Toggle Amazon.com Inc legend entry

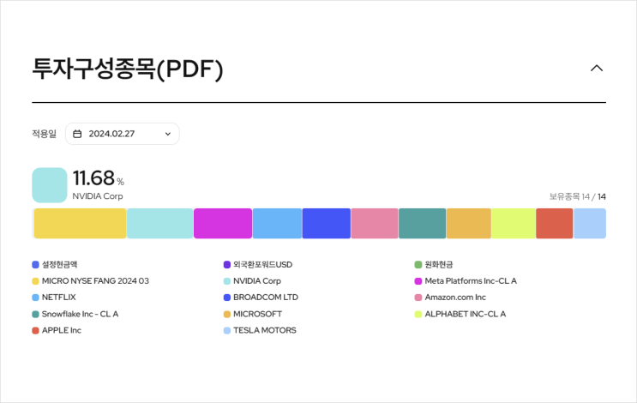(450, 297)
